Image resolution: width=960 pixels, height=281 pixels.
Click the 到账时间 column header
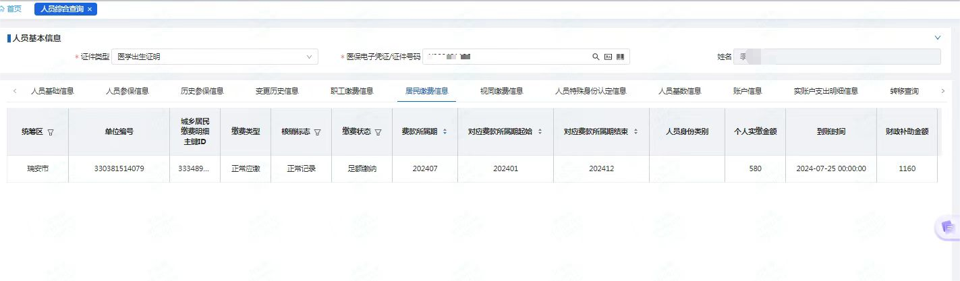point(831,131)
